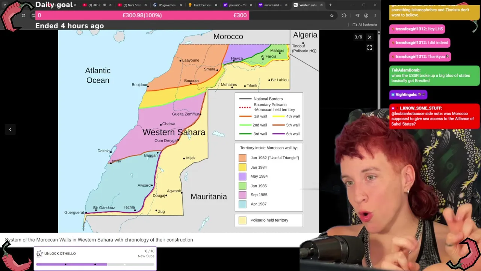Open the All Bookmarks folder
The width and height of the screenshot is (481, 271).
pos(365,24)
